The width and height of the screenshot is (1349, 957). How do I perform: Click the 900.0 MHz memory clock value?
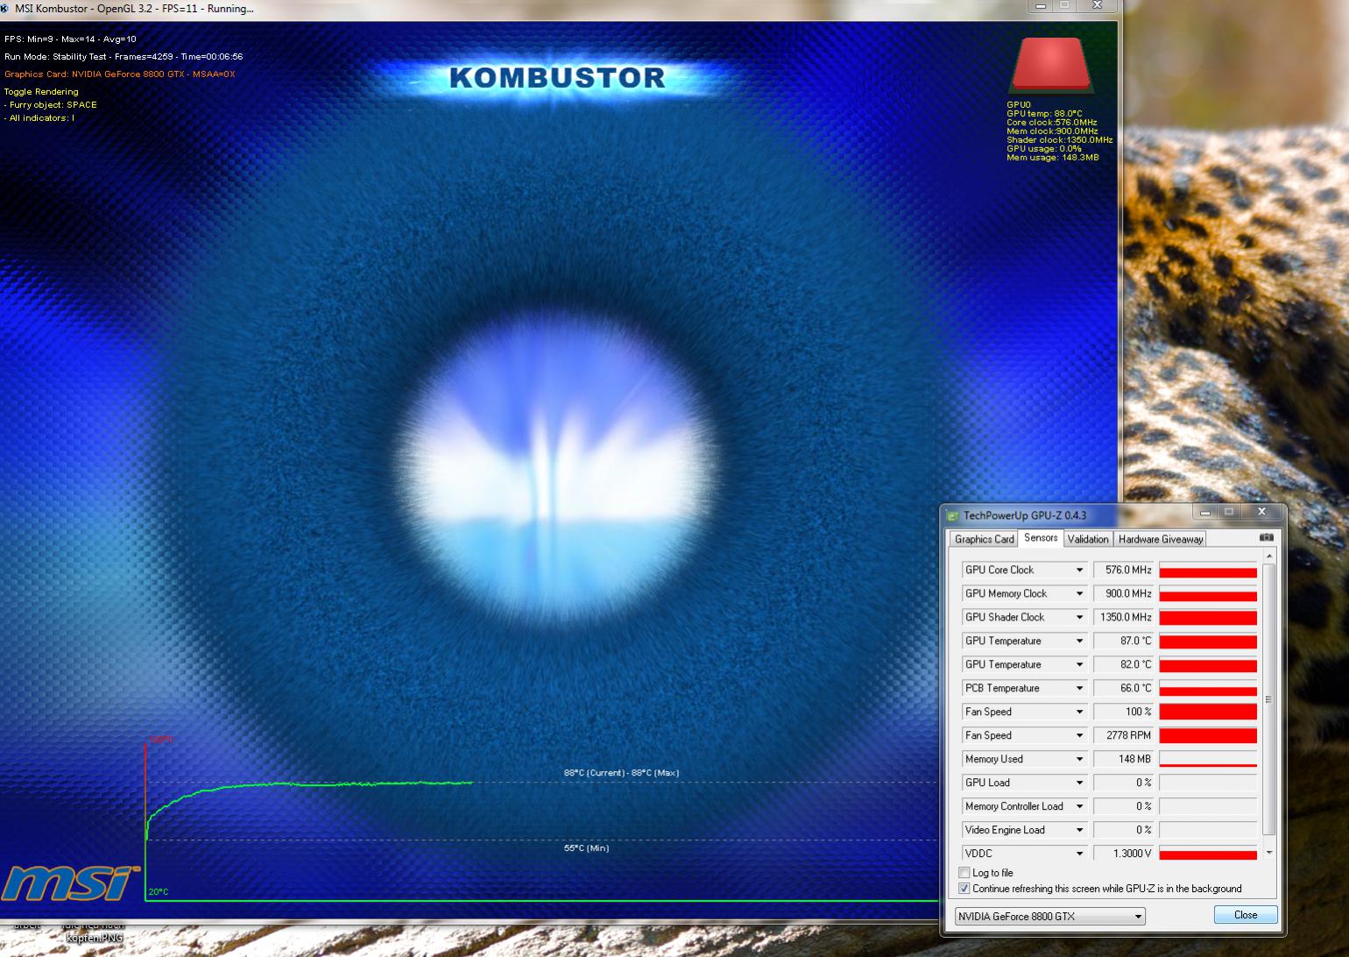[1123, 593]
